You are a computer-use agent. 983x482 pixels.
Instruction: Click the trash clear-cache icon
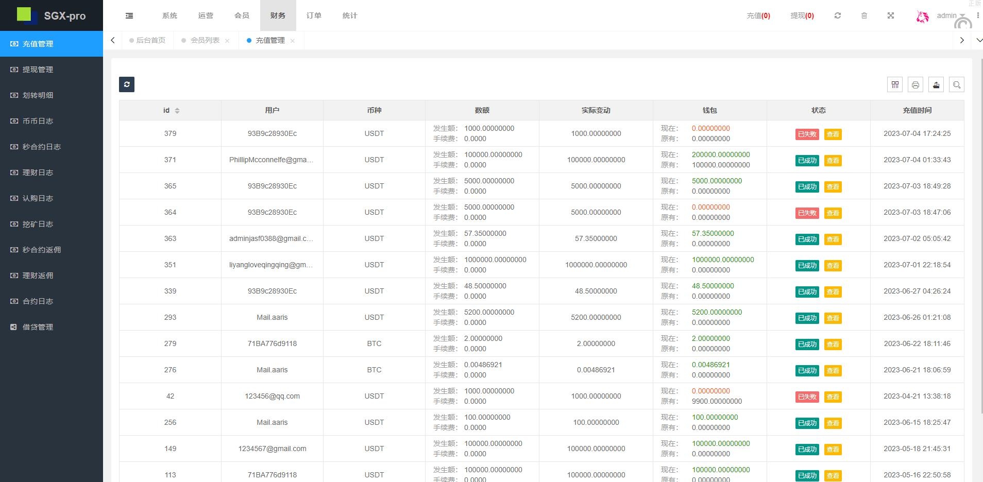pyautogui.click(x=865, y=16)
